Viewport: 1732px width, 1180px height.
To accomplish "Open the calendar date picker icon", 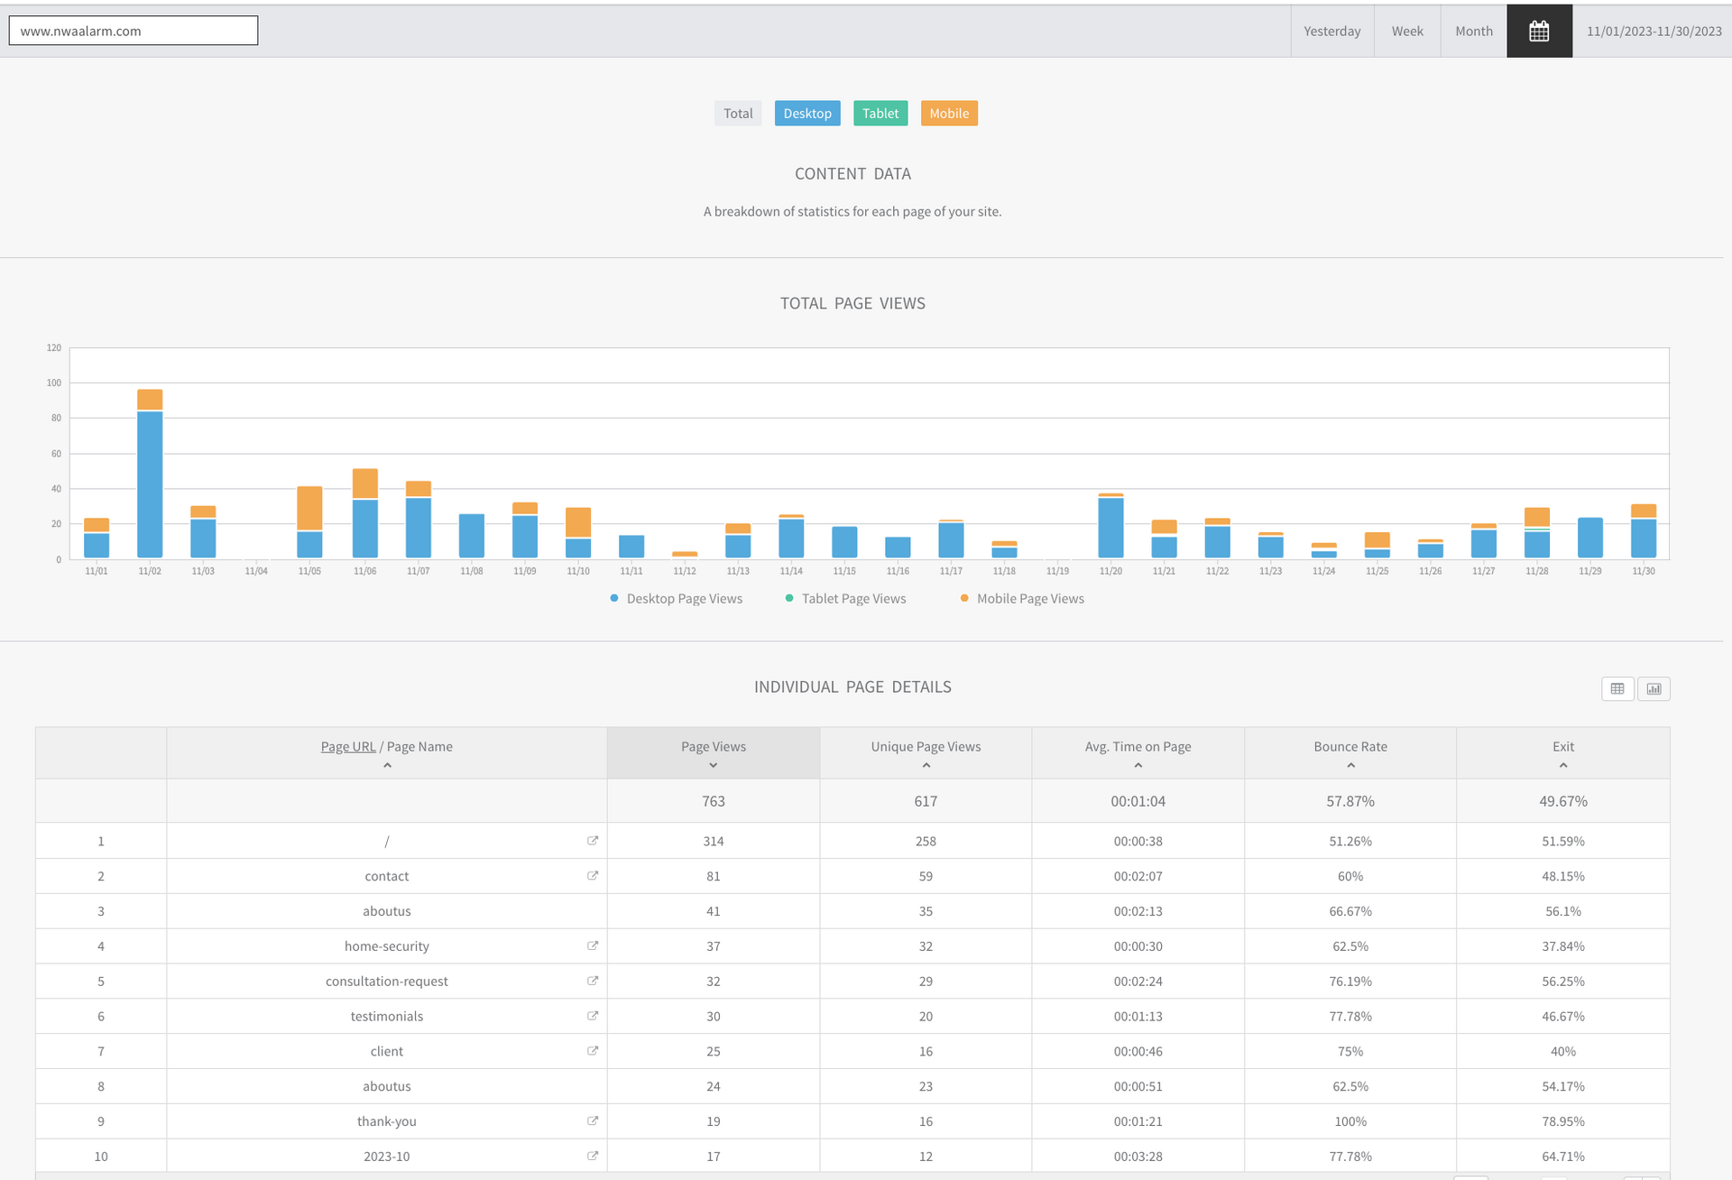I will 1539,31.
